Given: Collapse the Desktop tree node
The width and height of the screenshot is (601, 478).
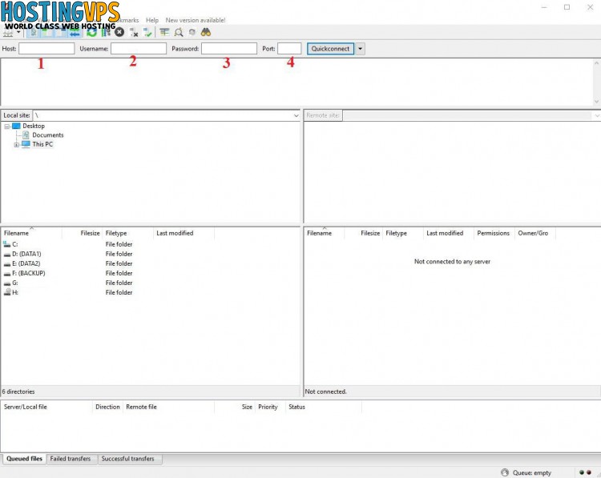Looking at the screenshot, I should 7,126.
